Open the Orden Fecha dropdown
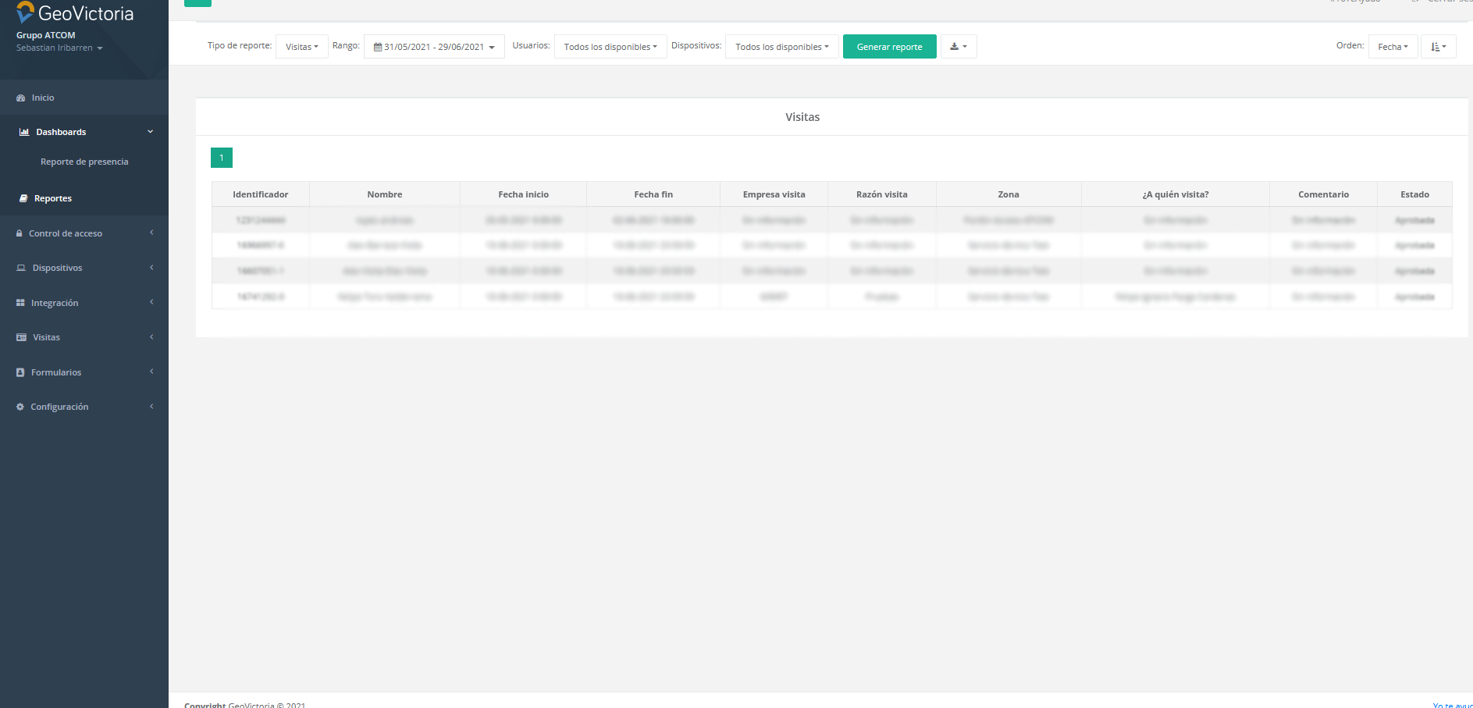The height and width of the screenshot is (708, 1473). (1393, 47)
